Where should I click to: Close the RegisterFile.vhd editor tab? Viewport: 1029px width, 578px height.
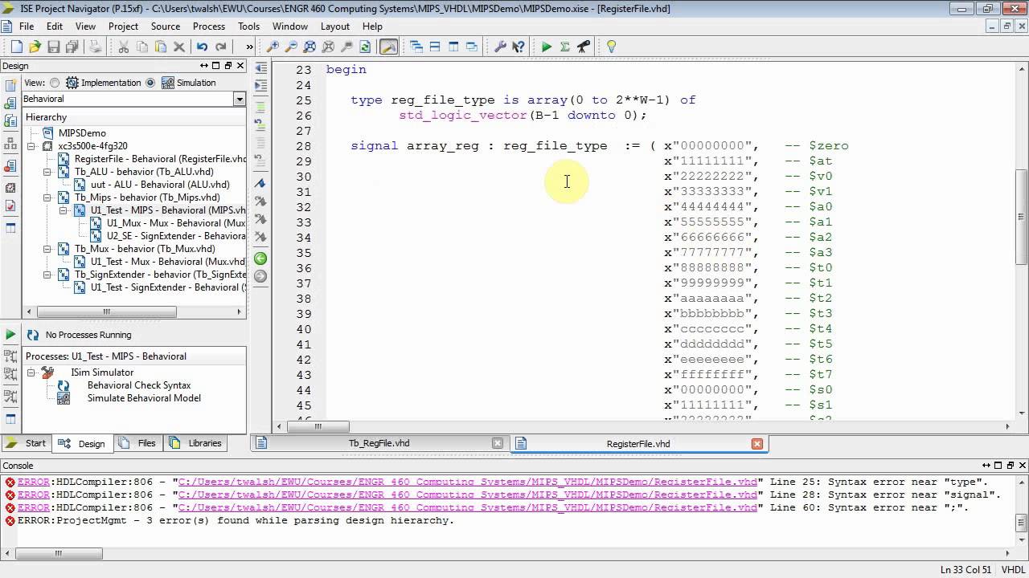pyautogui.click(x=756, y=443)
